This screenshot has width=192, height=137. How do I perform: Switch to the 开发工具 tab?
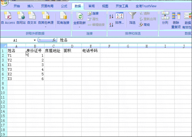pyautogui.click(x=122, y=6)
